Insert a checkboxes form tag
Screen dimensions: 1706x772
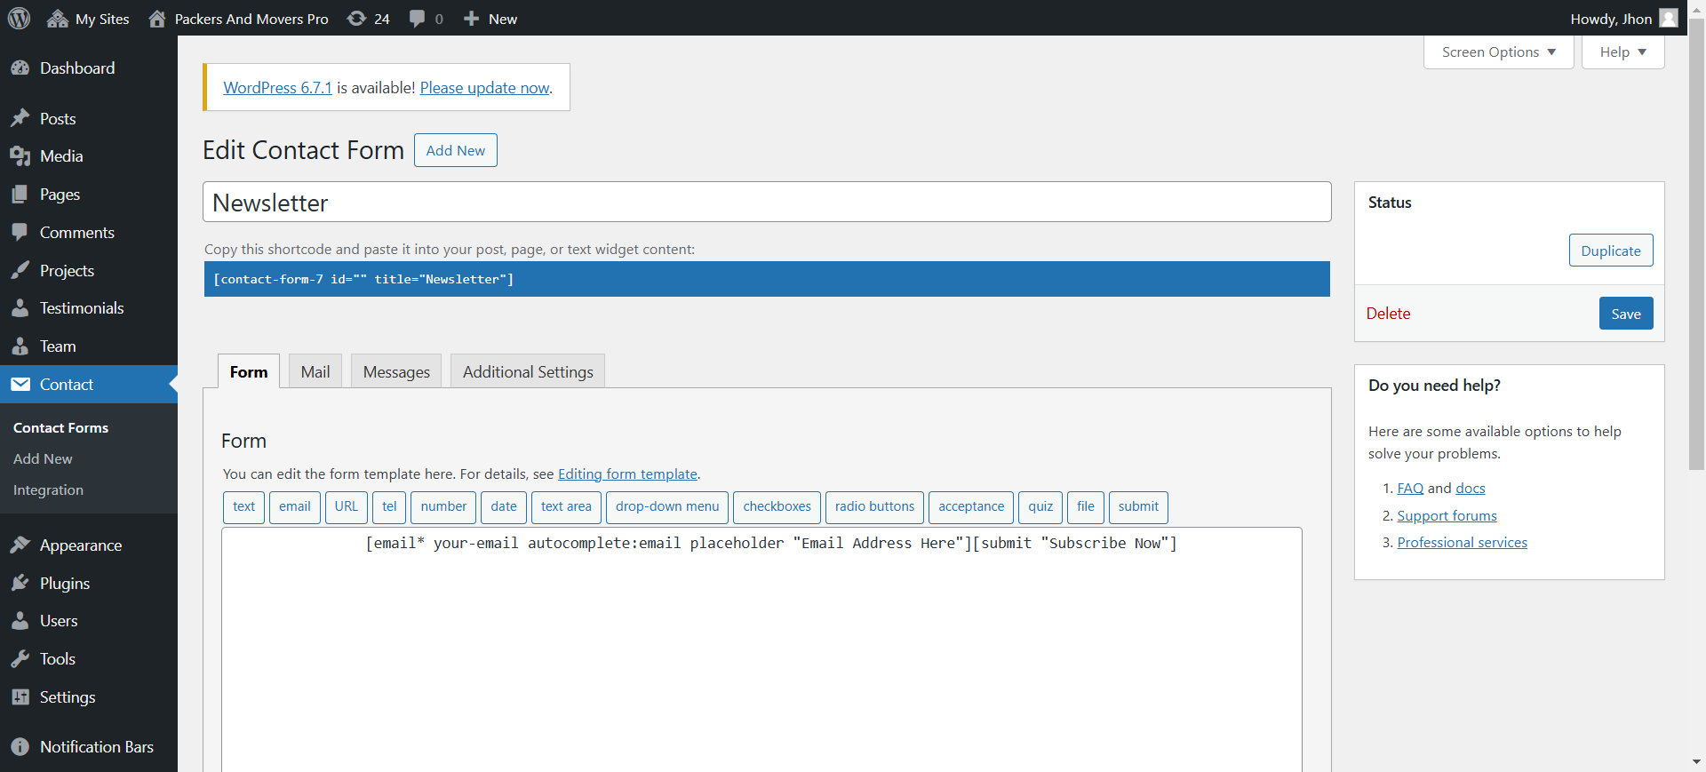pyautogui.click(x=777, y=506)
